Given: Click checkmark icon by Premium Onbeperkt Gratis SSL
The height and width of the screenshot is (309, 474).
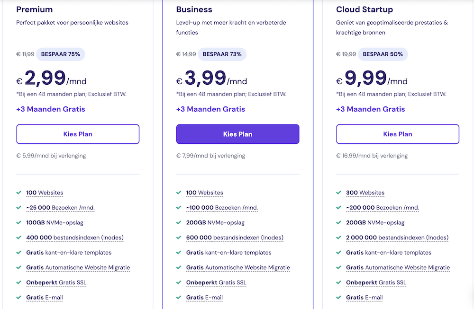Looking at the screenshot, I should click(19, 283).
